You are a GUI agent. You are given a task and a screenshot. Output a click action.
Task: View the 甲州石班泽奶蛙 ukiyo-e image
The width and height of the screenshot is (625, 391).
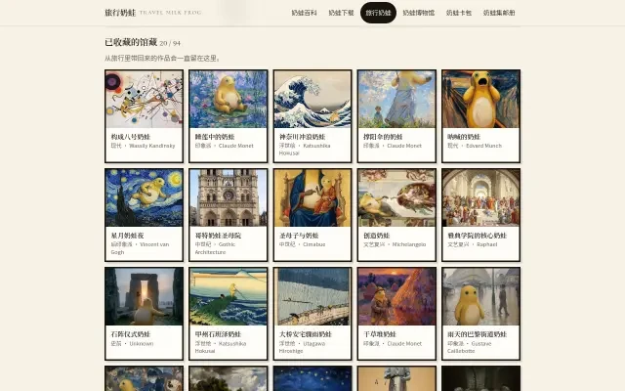(x=229, y=297)
